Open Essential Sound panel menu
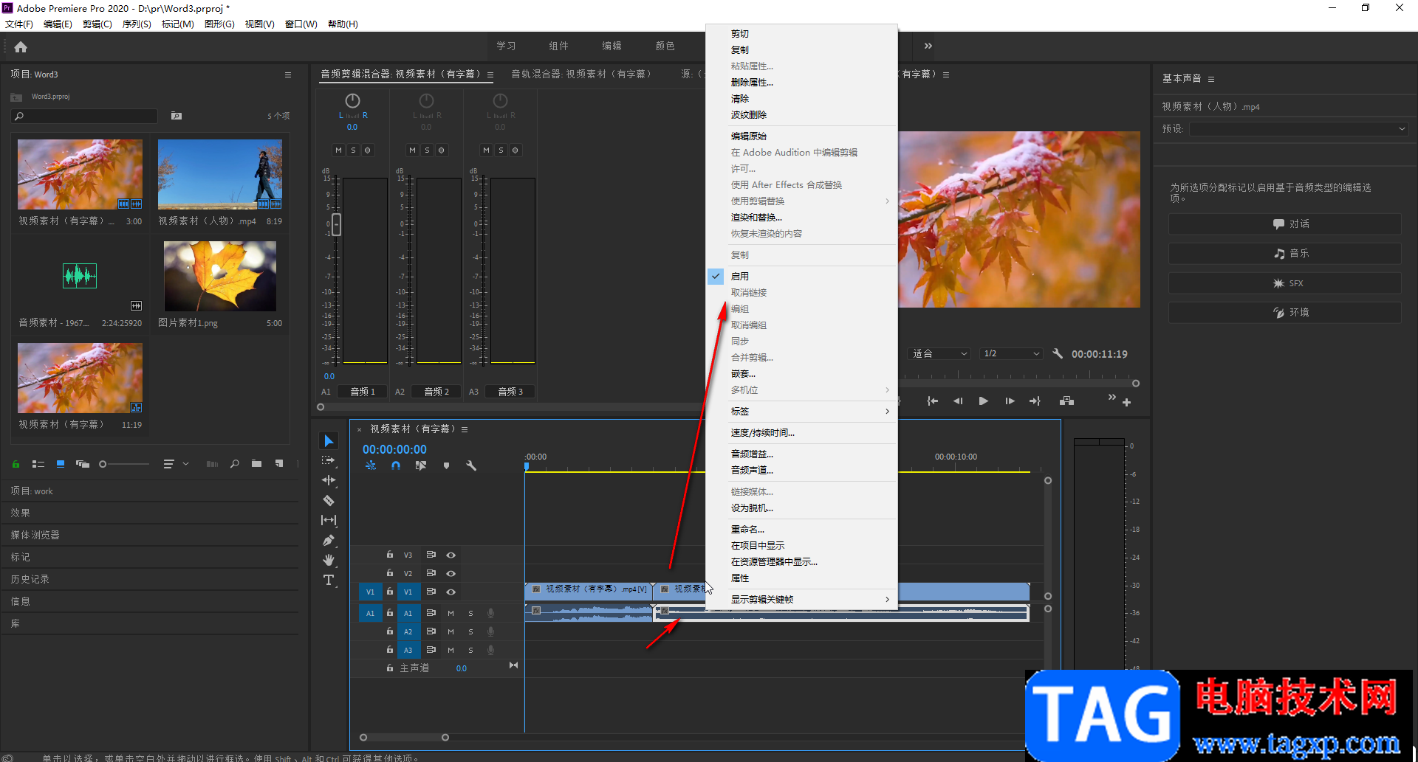This screenshot has height=762, width=1418. (x=1211, y=79)
